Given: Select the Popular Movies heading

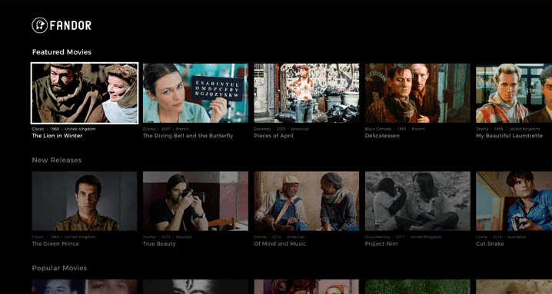Looking at the screenshot, I should coord(59,268).
